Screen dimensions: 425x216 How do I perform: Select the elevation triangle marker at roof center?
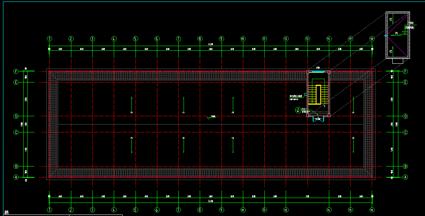coord(209,118)
